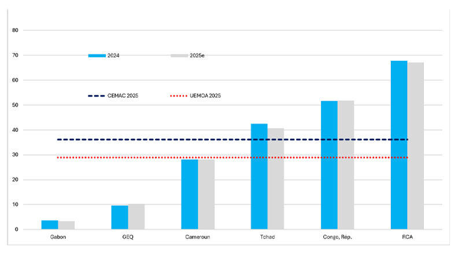Click the RCA axis label
The image size is (451, 254).
(x=407, y=237)
